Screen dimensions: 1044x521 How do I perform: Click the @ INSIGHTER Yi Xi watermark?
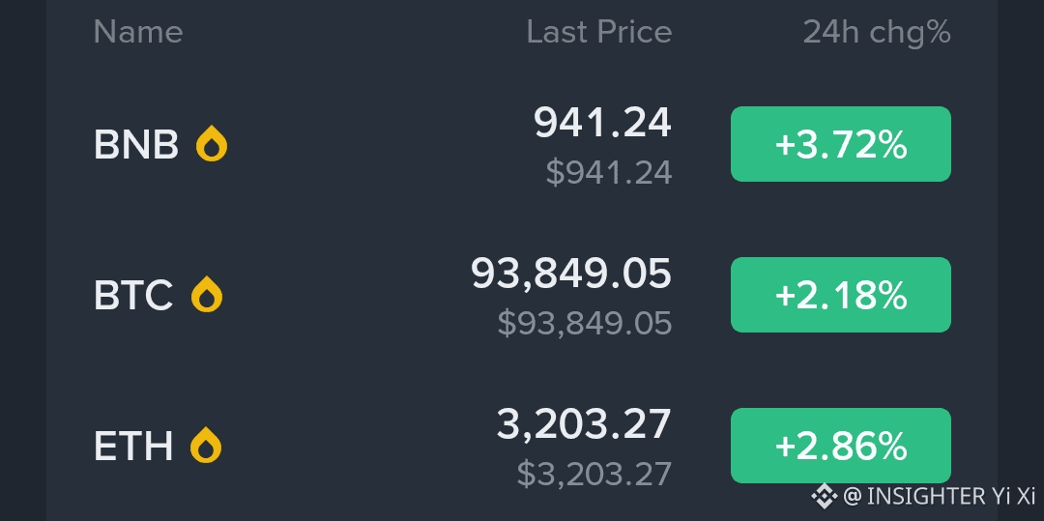(938, 497)
